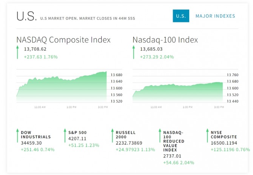Open Nasdaq-100 Reduced Value Index link
The width and height of the screenshot is (253, 175).
173,141
